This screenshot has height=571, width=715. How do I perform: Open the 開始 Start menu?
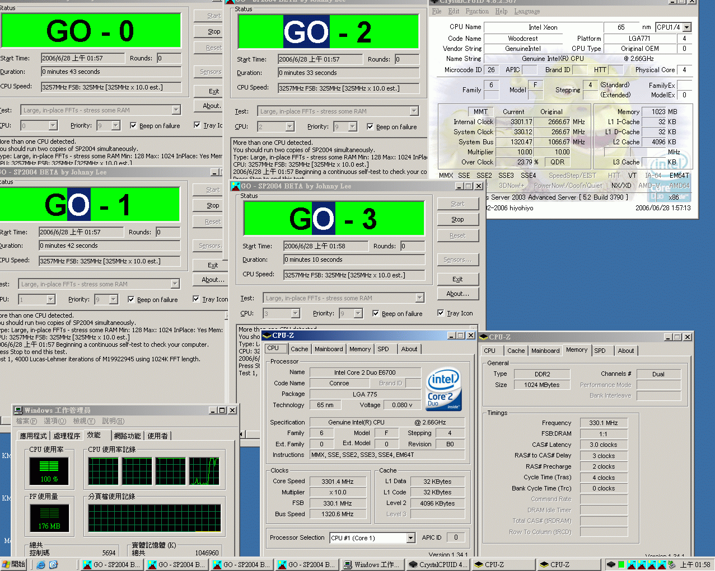13,564
